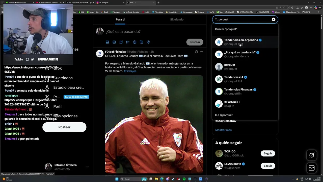This screenshot has height=182, width=323.
Task: Clear the search box with the X icon
Action: click(274, 19)
